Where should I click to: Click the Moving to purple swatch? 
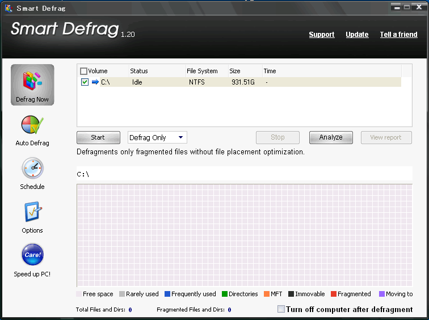point(382,294)
